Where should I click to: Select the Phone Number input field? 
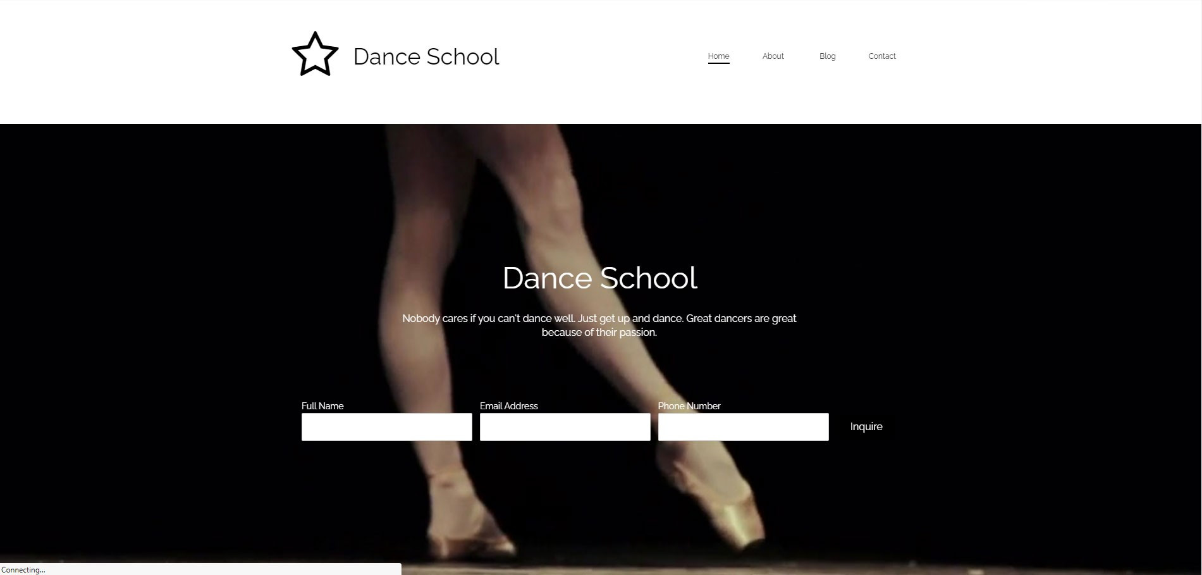[743, 427]
